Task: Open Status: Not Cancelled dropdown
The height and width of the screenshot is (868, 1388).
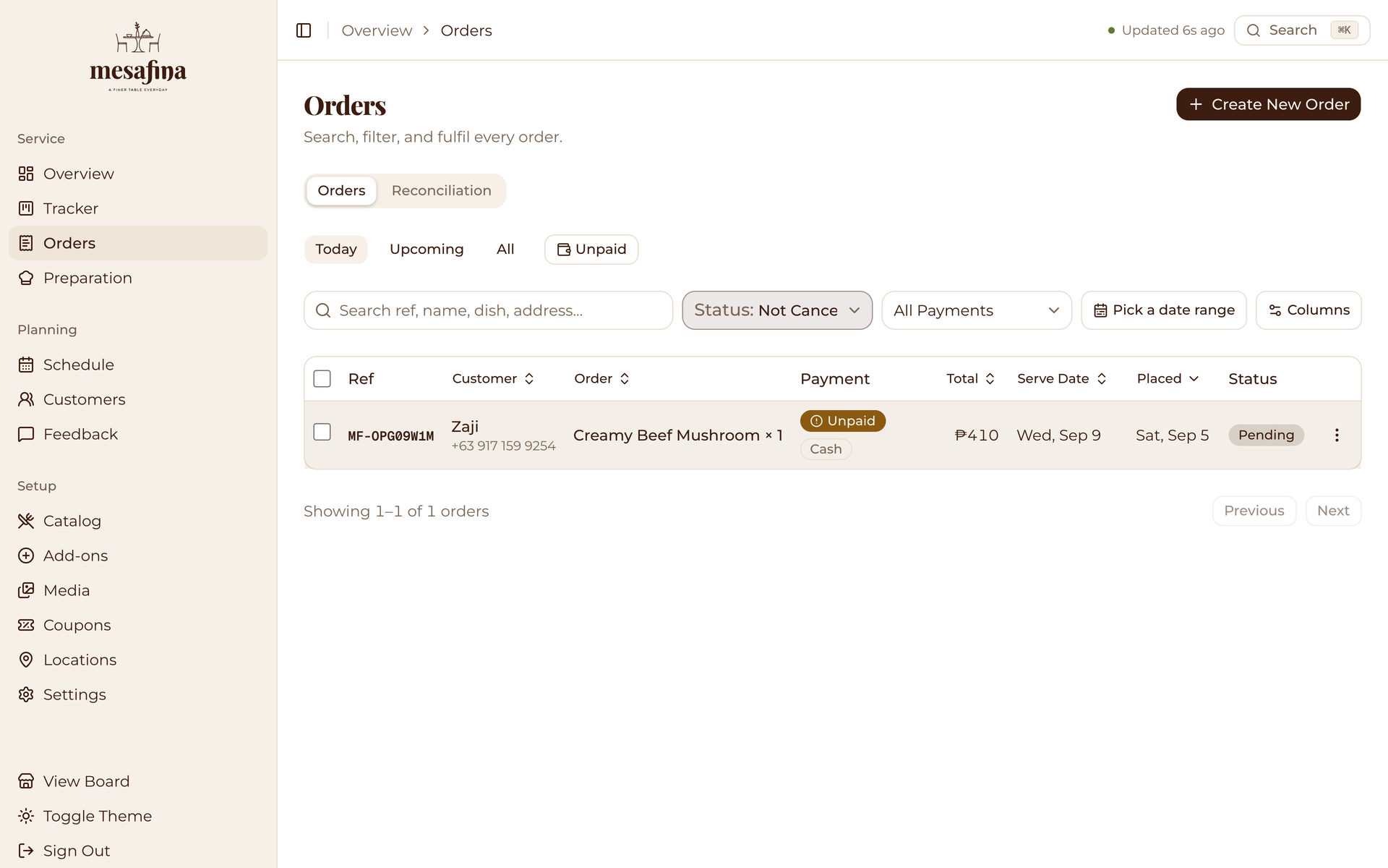Action: [777, 310]
